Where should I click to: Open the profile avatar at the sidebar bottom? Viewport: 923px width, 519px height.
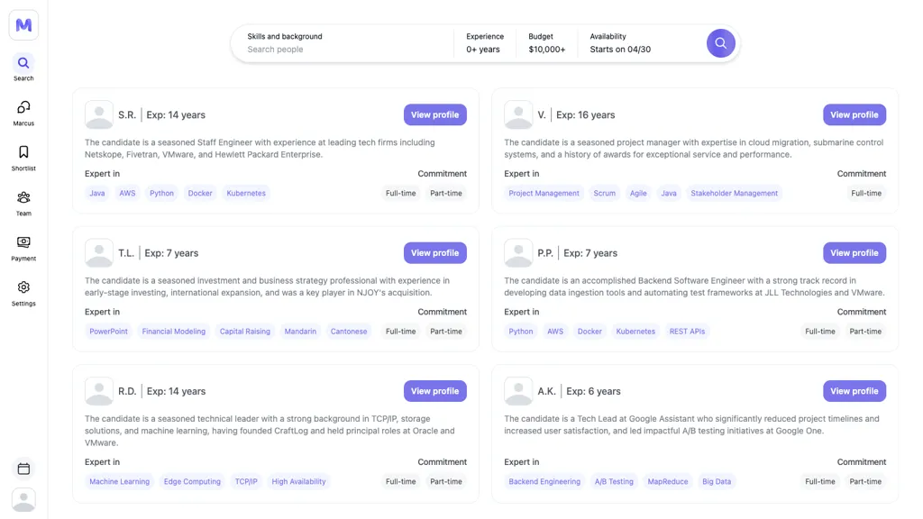23,501
